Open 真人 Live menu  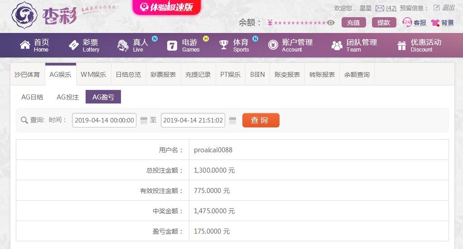pyautogui.click(x=133, y=45)
